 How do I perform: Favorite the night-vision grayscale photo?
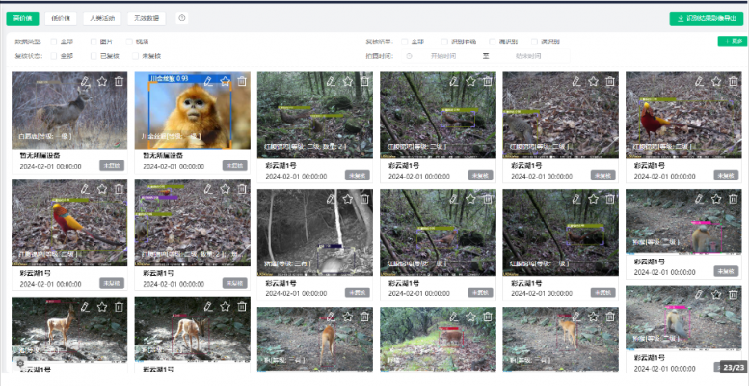tap(348, 199)
